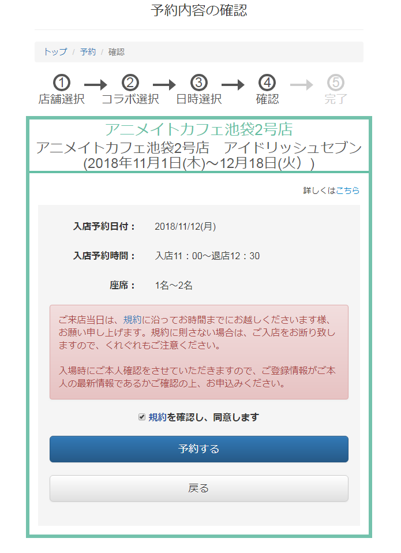Go back using the 戻る button
Image resolution: width=401 pixels, height=553 pixels.
[198, 488]
